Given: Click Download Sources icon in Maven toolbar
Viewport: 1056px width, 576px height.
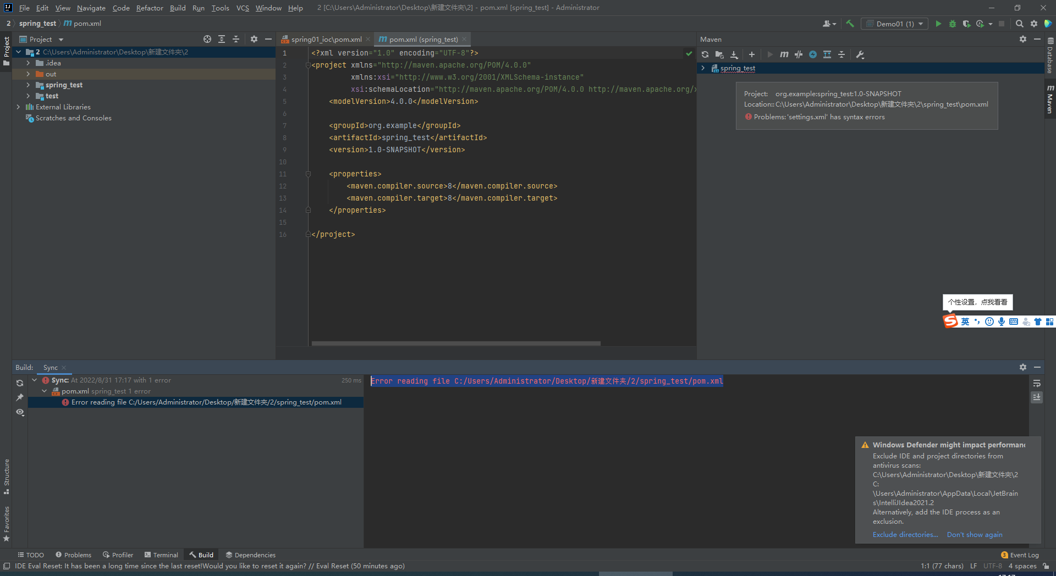Looking at the screenshot, I should (734, 54).
